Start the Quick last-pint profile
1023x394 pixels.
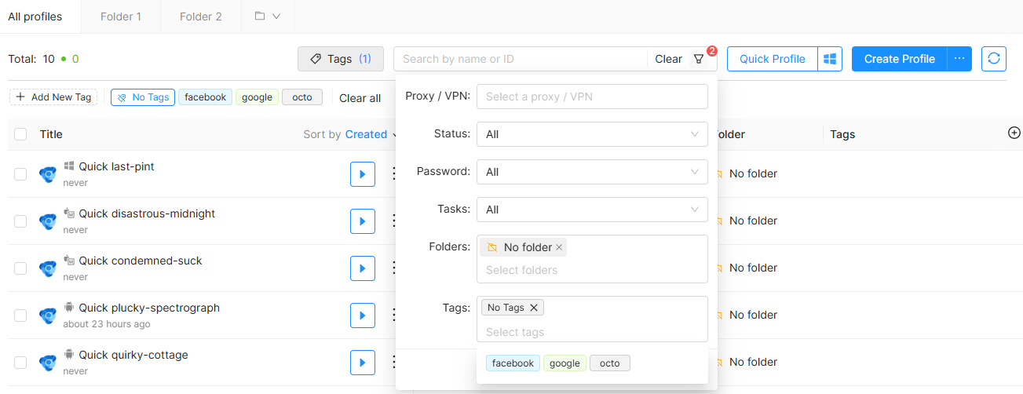coord(362,173)
